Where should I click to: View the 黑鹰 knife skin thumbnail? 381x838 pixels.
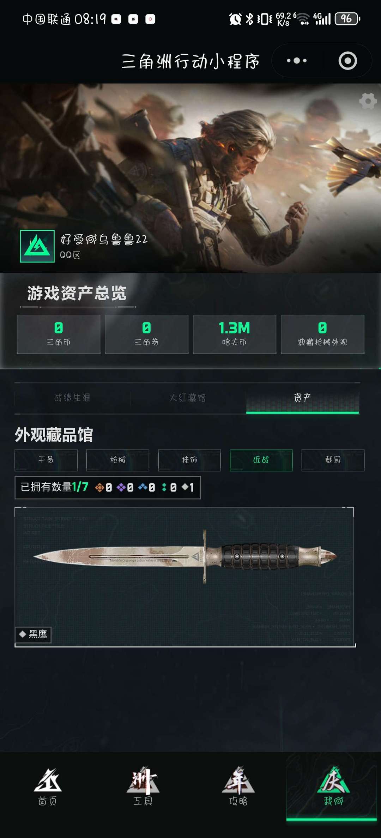tap(185, 577)
